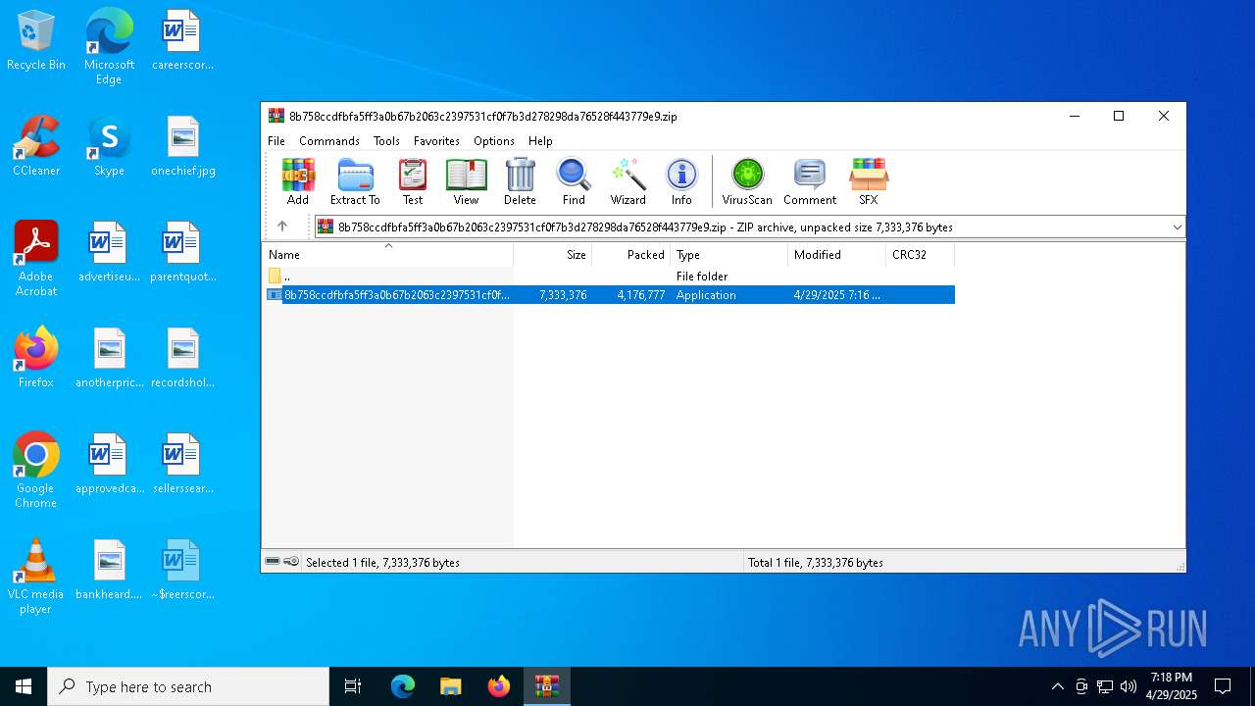Open Recycle Bin desktop icon
1255x706 pixels.
[36, 41]
